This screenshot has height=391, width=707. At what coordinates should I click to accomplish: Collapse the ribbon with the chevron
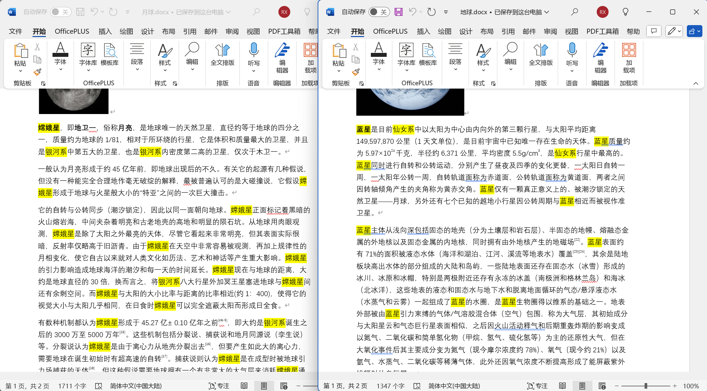tap(696, 83)
